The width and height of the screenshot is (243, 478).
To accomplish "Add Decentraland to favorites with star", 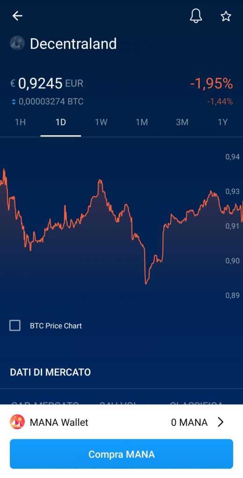I will point(226,16).
